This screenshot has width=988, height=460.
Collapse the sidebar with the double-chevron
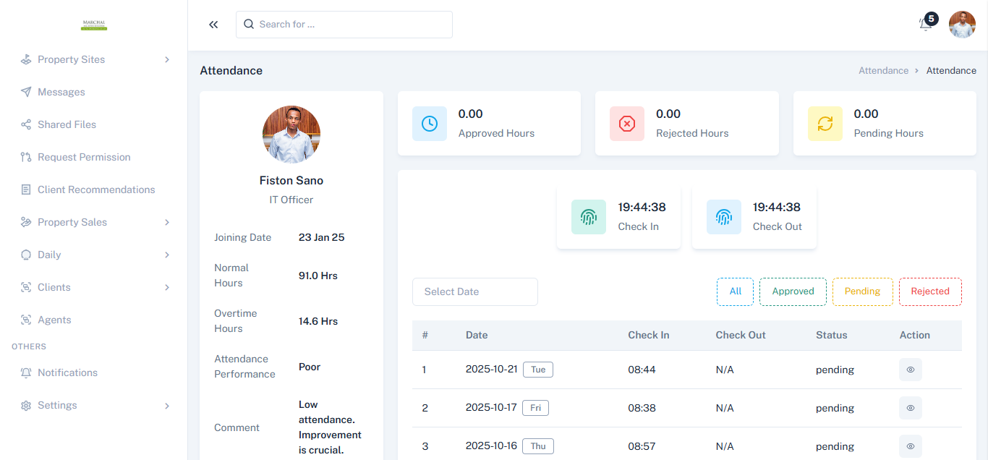(x=213, y=24)
